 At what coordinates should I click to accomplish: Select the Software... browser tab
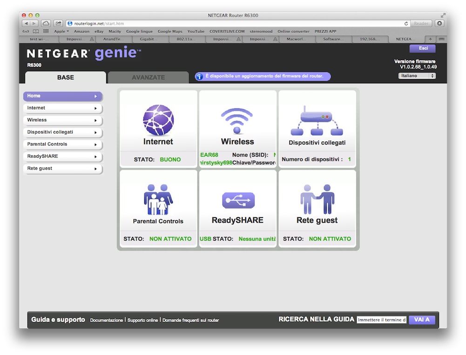click(x=333, y=39)
